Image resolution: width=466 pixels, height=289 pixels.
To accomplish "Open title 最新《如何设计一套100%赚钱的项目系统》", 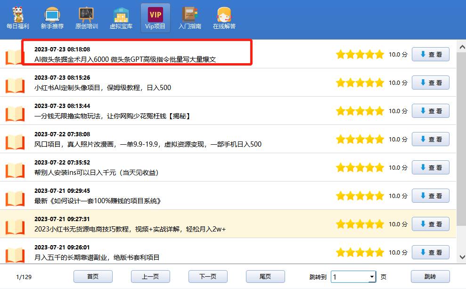I will [x=98, y=201].
